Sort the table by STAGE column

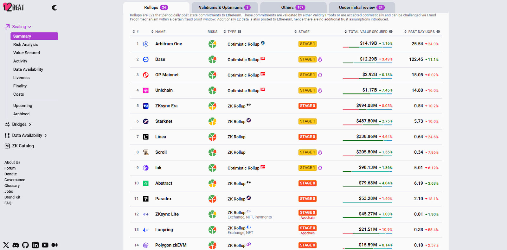pyautogui.click(x=302, y=32)
